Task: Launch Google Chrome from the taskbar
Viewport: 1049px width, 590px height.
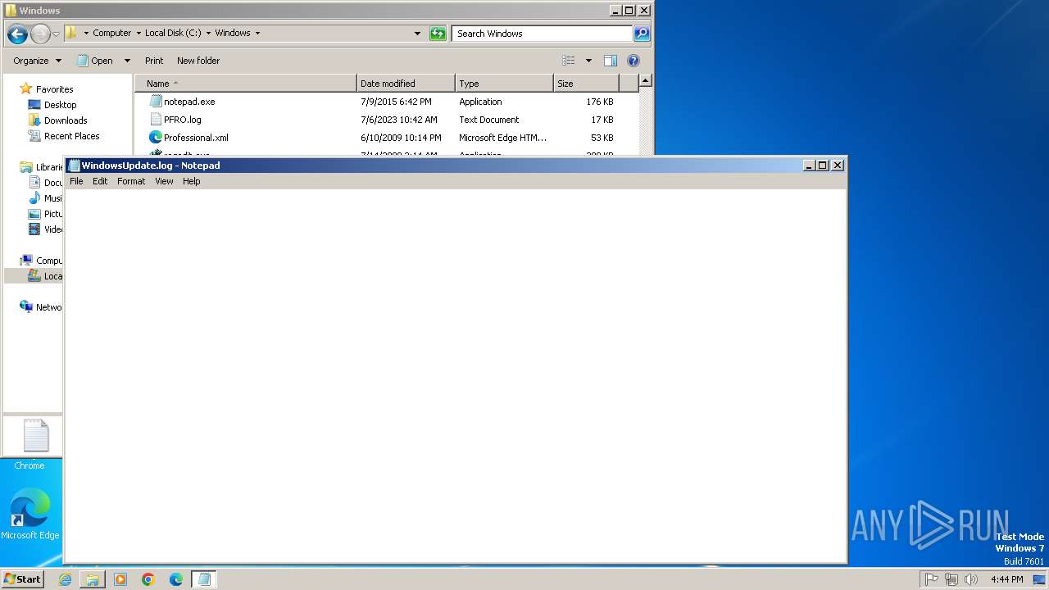Action: point(148,579)
